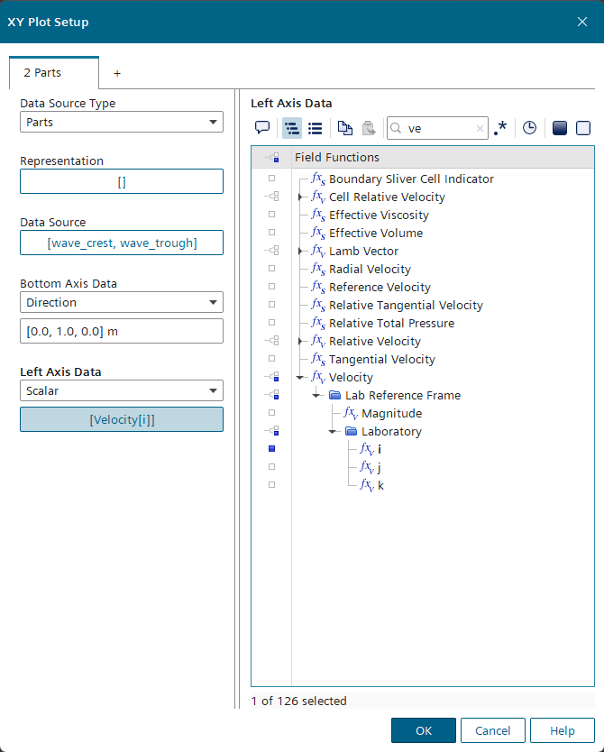
Task: Add a new tab with plus
Action: 117,73
